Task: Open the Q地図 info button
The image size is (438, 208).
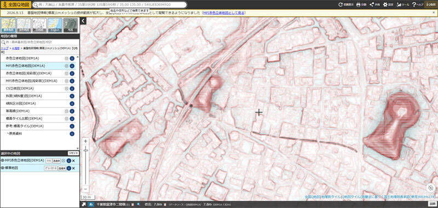Action: (x=431, y=5)
